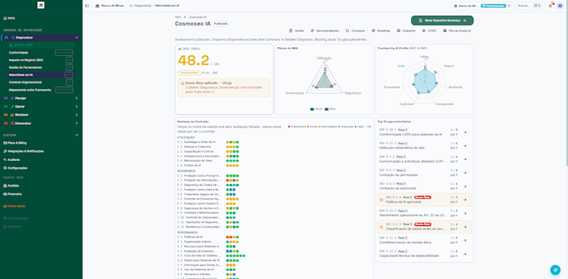The height and width of the screenshot is (279, 568).
Task: Open arrow for Capacidade técnica de explicabilidade
Action: pyautogui.click(x=465, y=253)
